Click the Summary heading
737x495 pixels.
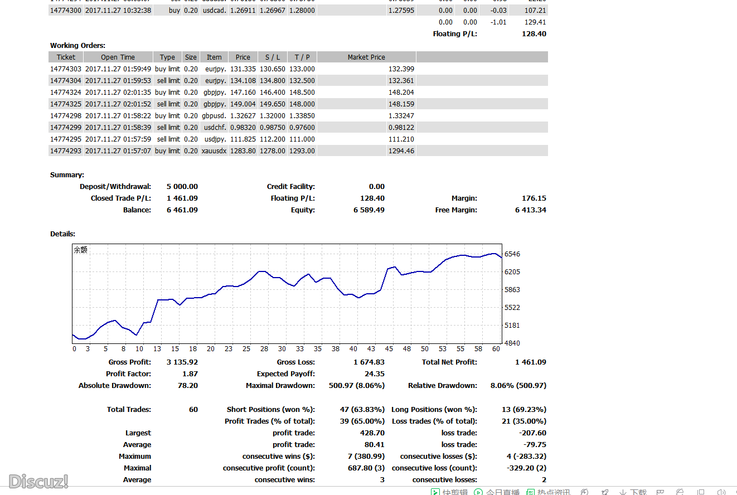(x=67, y=174)
